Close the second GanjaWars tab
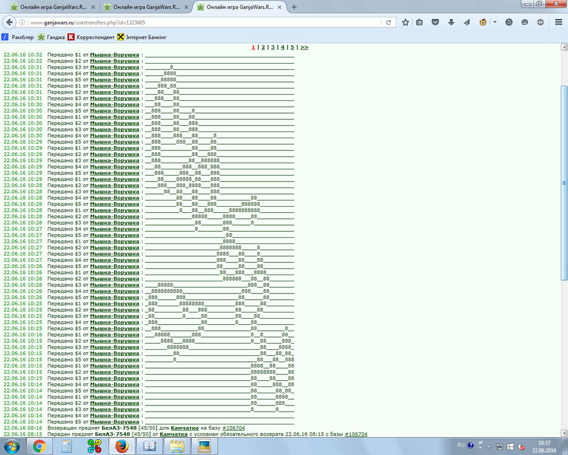Image resolution: width=568 pixels, height=455 pixels. (x=186, y=7)
